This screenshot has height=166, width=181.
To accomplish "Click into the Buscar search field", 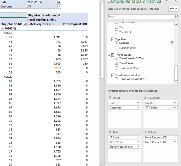I will coord(139,17).
